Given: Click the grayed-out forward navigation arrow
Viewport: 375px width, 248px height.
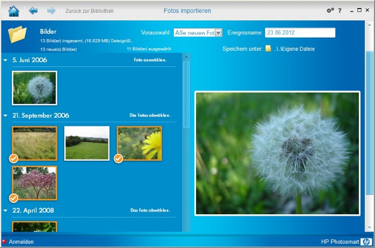Looking at the screenshot, I should 51,11.
